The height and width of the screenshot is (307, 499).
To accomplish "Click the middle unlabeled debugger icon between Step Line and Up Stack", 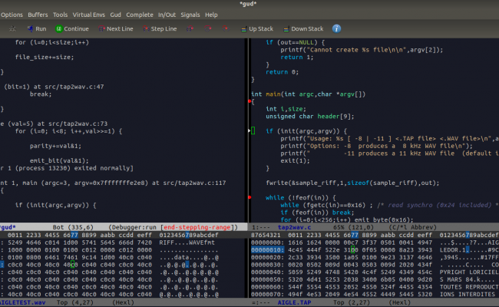I will pyautogui.click(x=207, y=29).
